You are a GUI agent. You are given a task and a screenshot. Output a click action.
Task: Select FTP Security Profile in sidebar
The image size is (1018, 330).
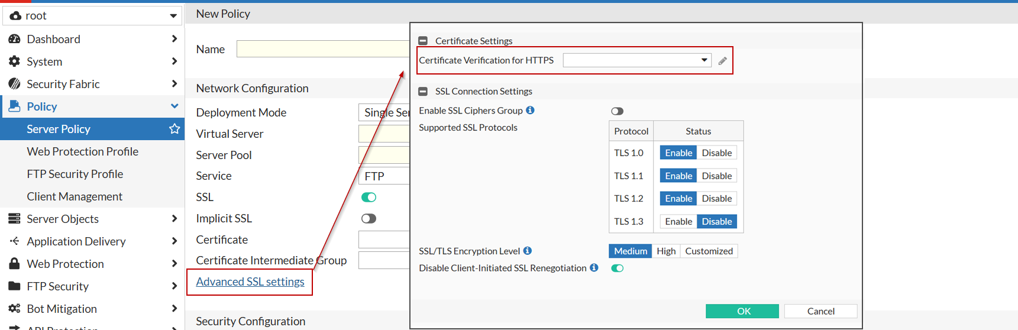(75, 174)
